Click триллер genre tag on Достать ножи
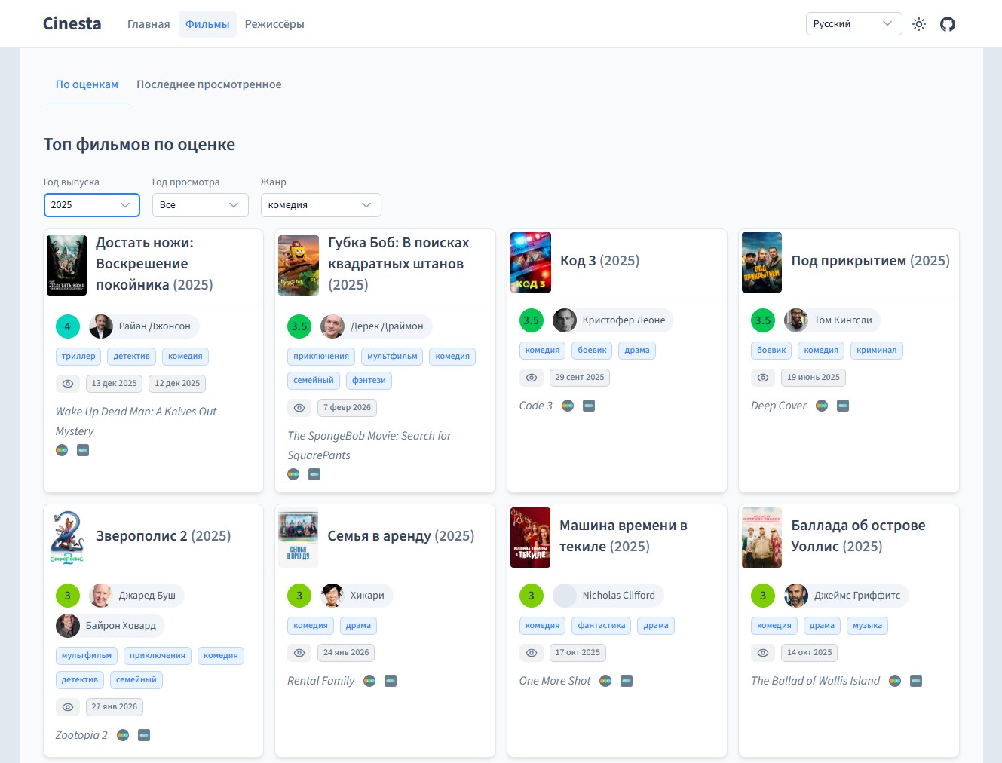 [78, 357]
